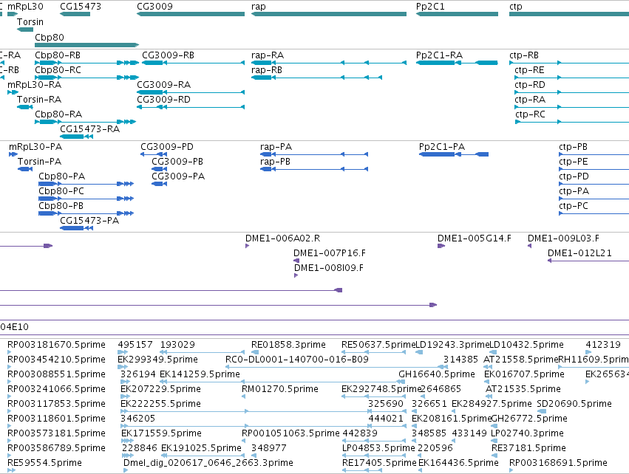Viewport: 629px width, 474px height.
Task: Click EST EK191025.5prime
Action: tap(203, 455)
